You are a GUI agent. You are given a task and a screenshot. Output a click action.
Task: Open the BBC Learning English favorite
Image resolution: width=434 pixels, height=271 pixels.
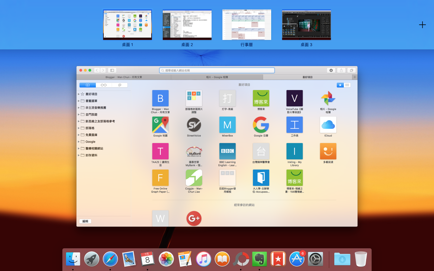(x=227, y=151)
